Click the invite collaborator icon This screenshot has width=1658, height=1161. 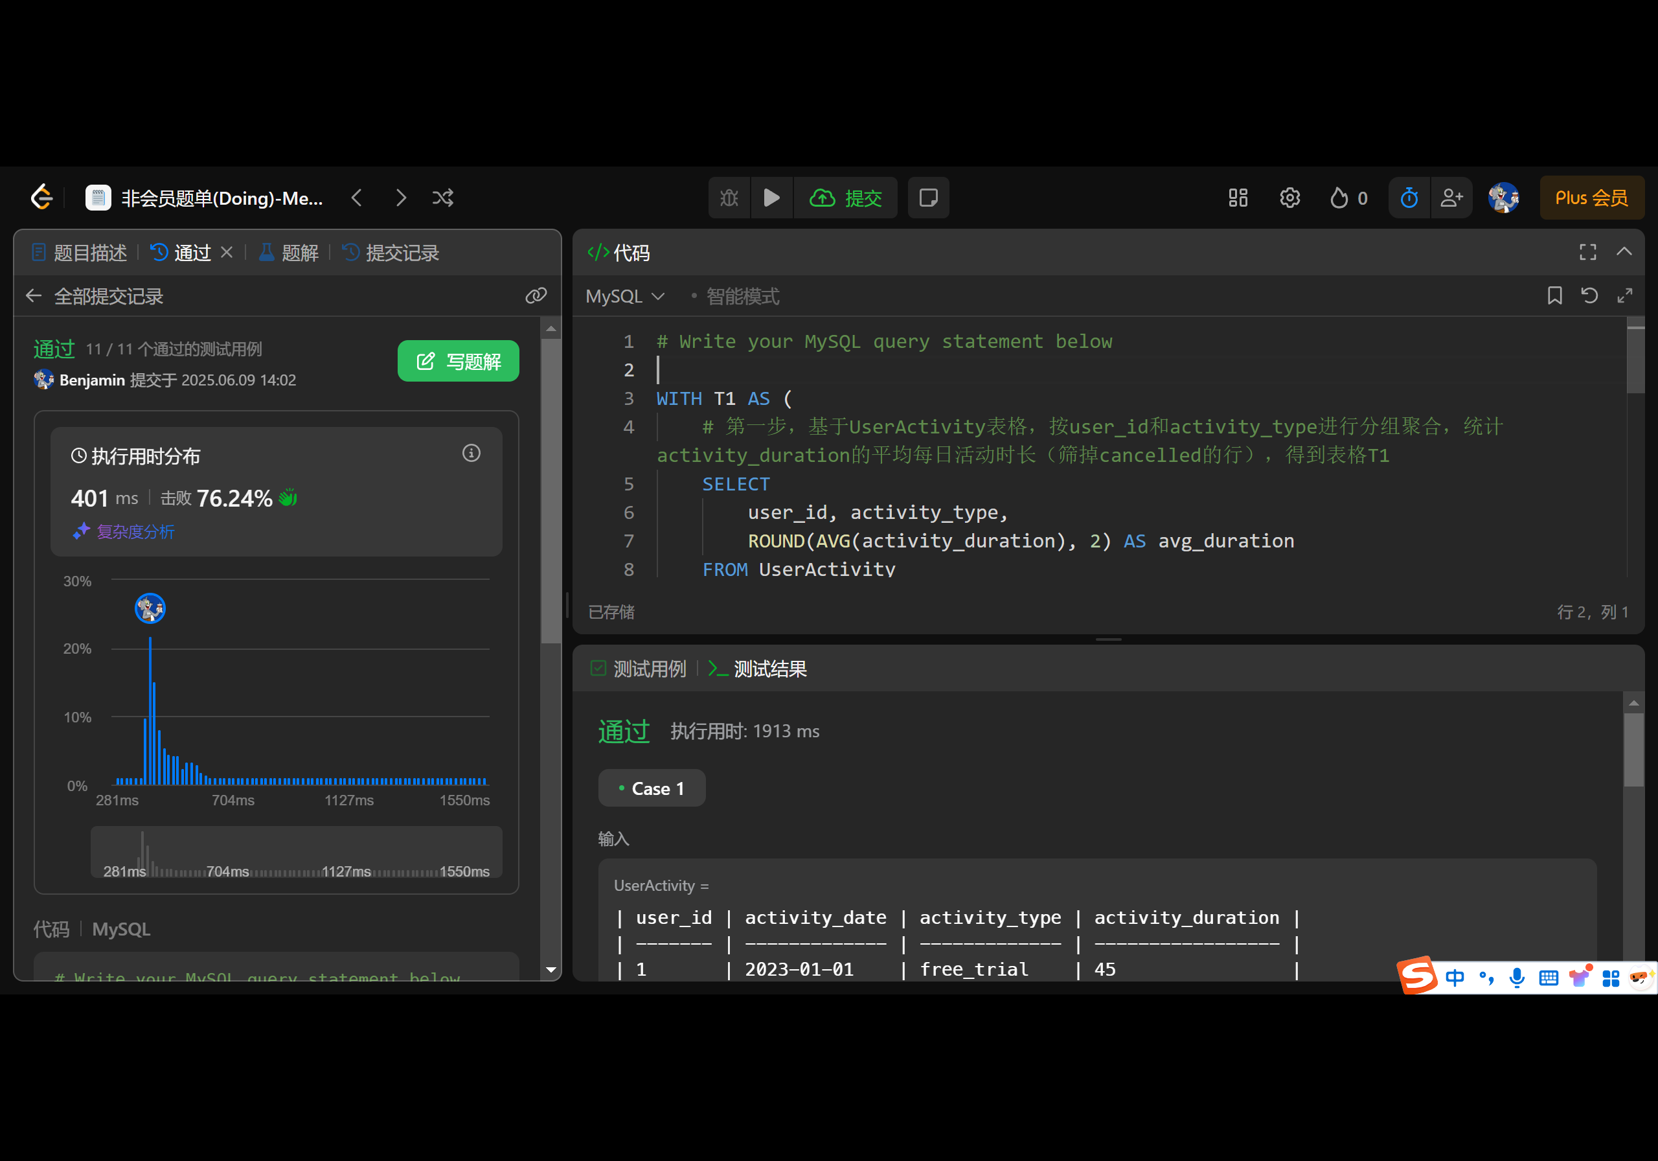tap(1451, 197)
